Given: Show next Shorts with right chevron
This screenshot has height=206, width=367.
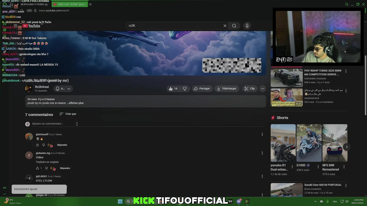Looking at the screenshot, I should 346,147.
